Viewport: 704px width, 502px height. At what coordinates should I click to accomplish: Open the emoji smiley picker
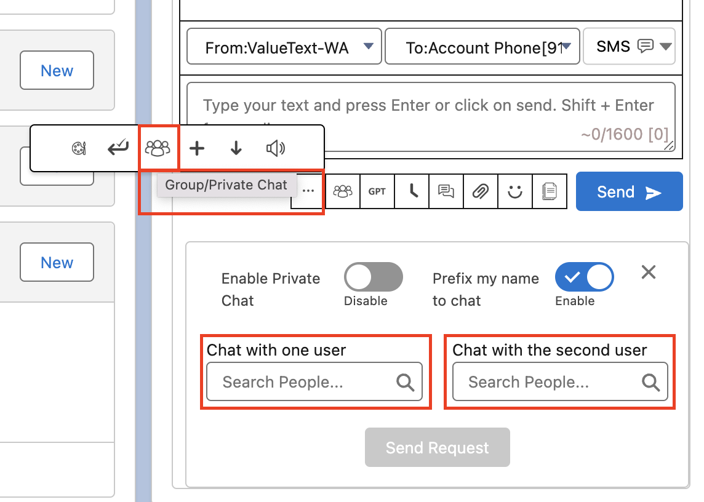pyautogui.click(x=515, y=191)
